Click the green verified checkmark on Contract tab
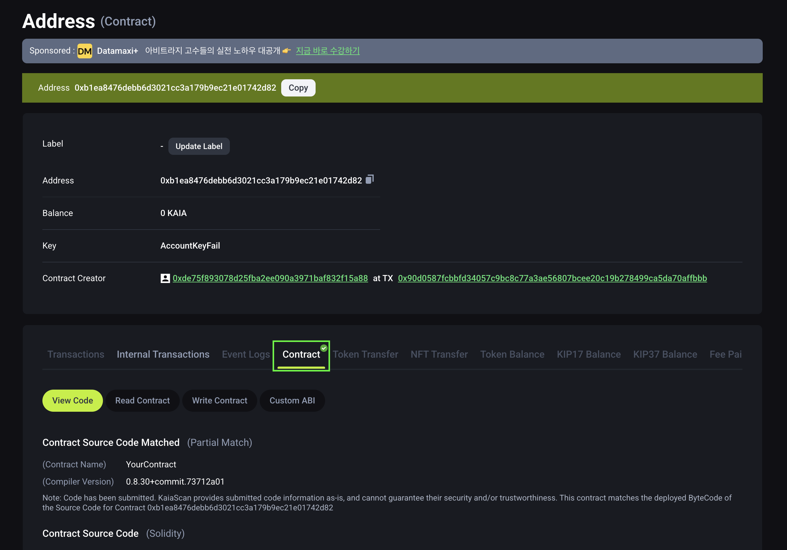This screenshot has width=787, height=550. point(324,347)
